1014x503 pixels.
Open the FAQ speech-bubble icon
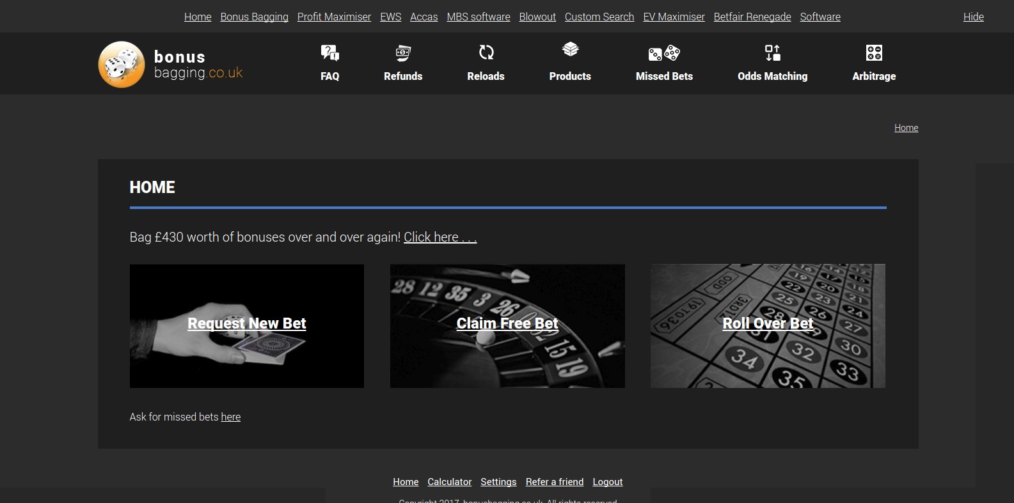(x=330, y=52)
